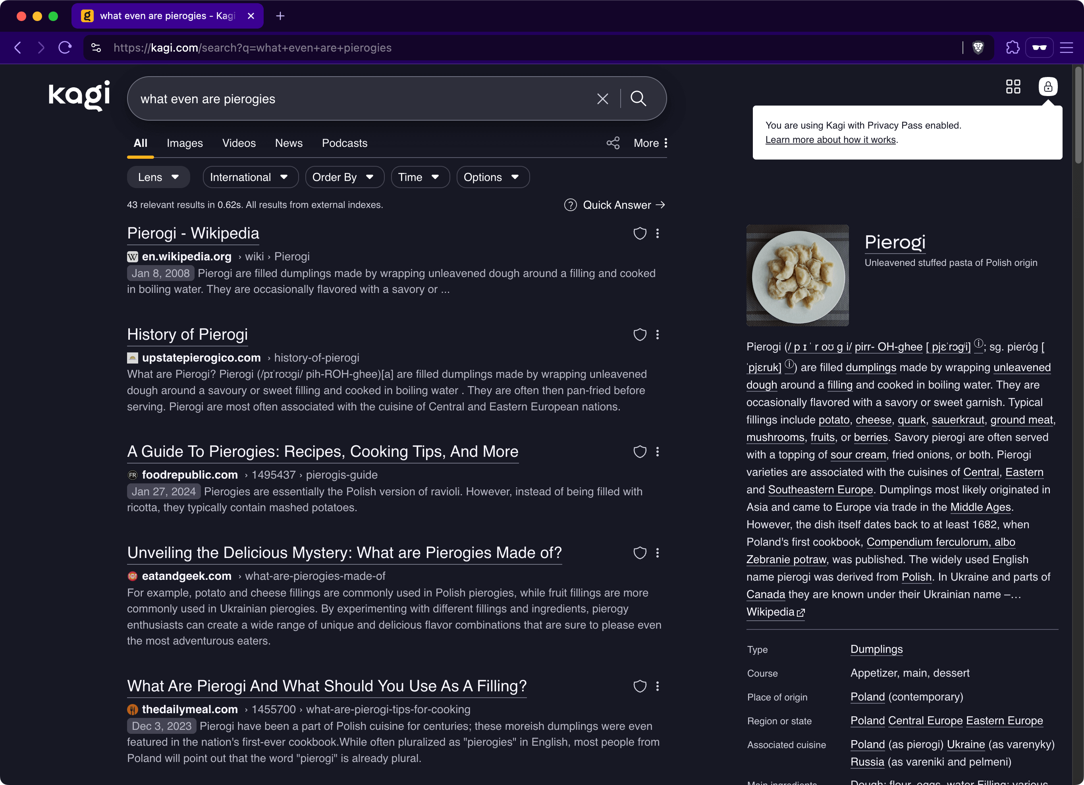Screen dimensions: 1084x785
Task: Click shield icon for History of Pierogi result
Action: (640, 335)
